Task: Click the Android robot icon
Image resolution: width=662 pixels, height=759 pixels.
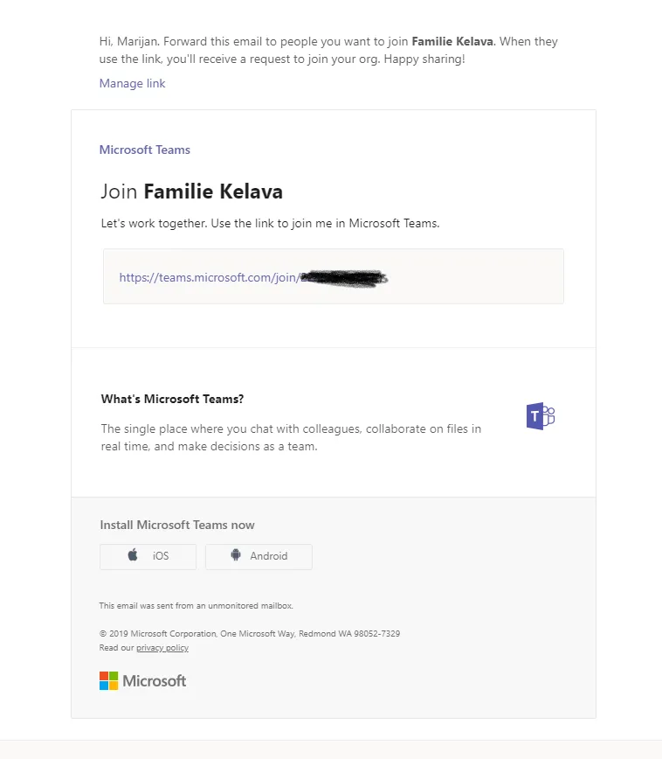Action: (236, 554)
